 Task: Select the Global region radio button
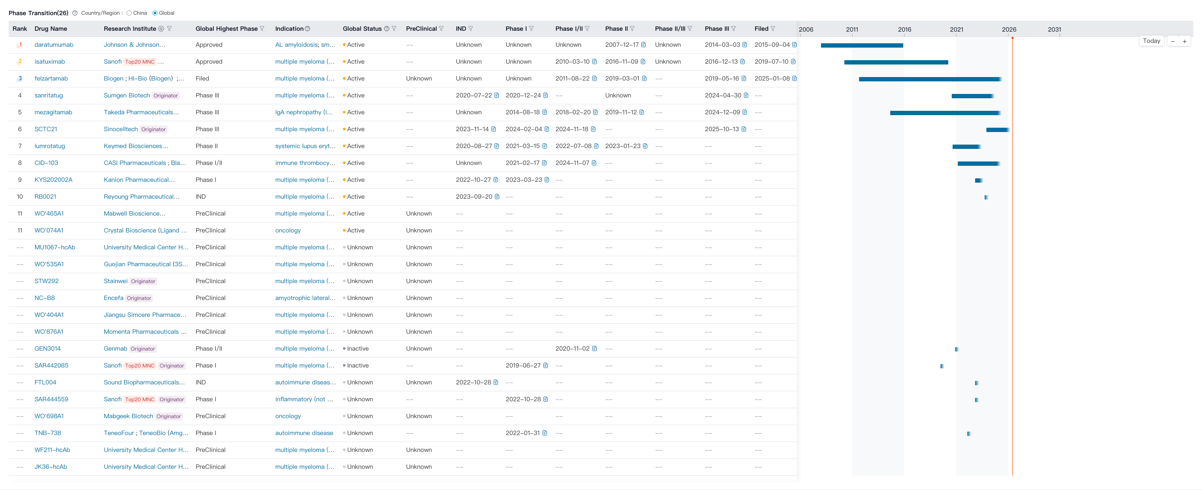pos(155,13)
